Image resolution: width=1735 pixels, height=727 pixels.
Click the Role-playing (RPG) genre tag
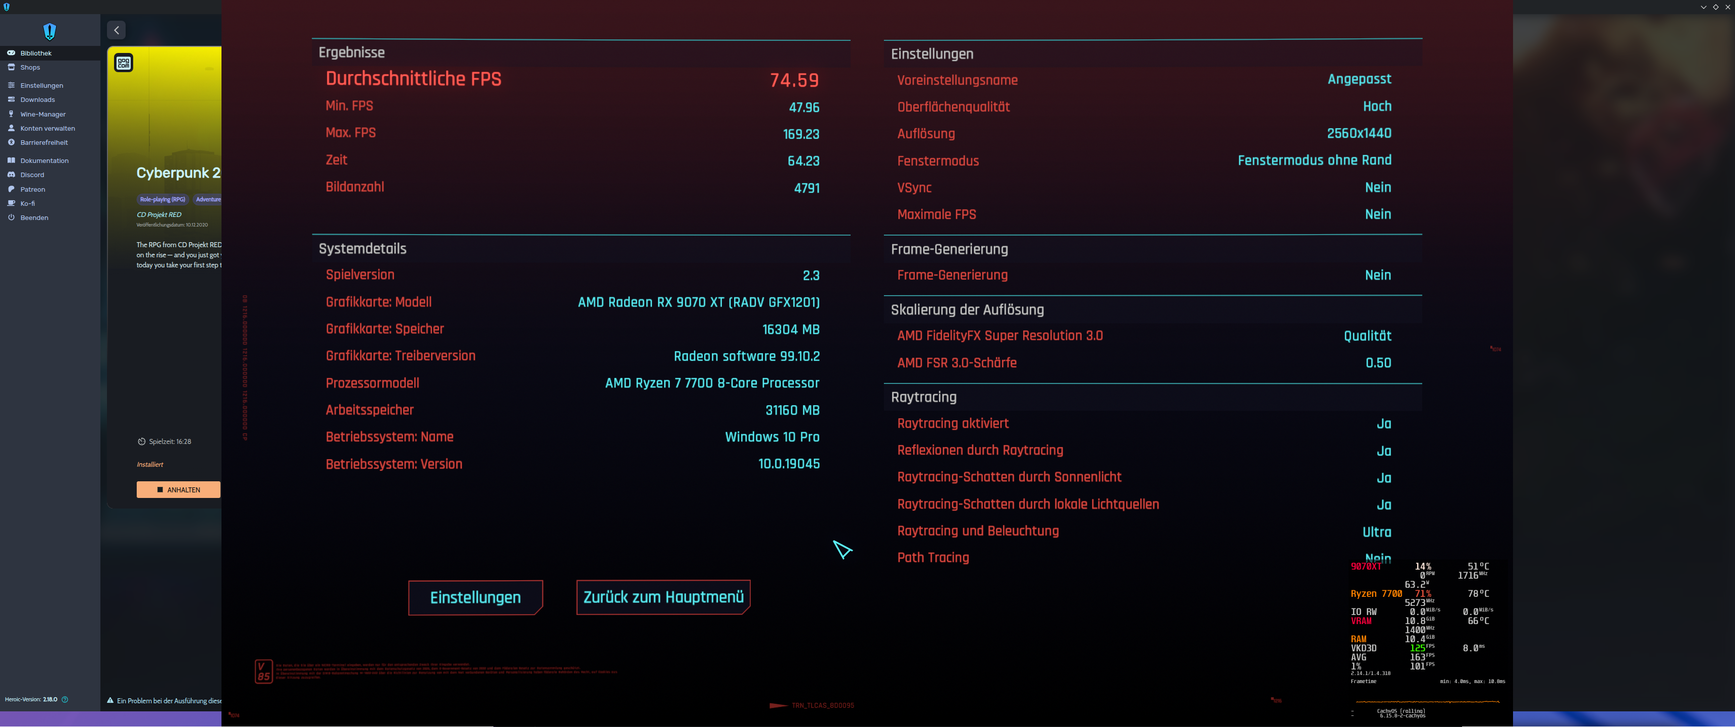pyautogui.click(x=162, y=199)
